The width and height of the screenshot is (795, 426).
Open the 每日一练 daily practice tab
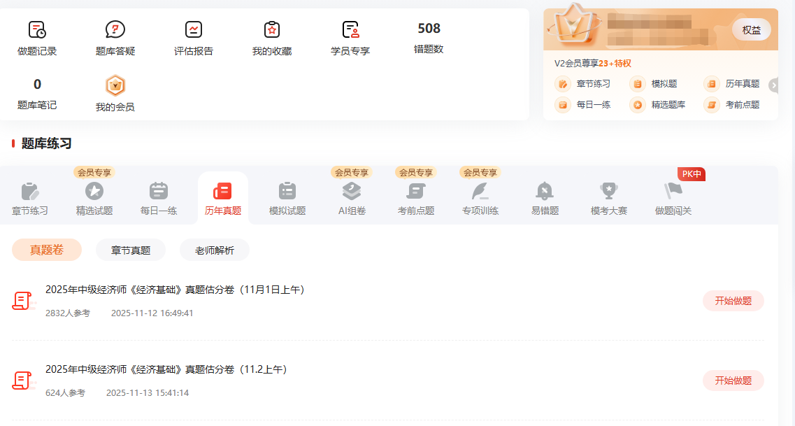[x=159, y=198]
